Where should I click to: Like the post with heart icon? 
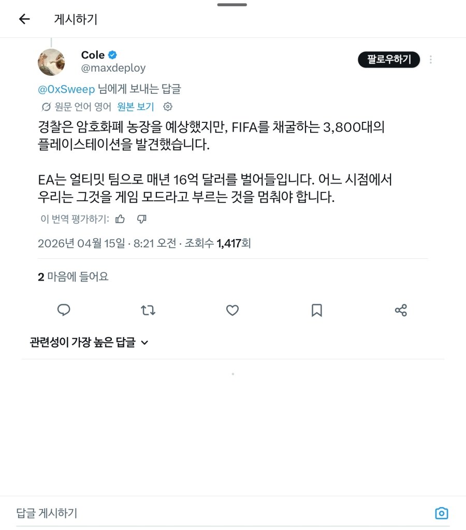pos(232,310)
